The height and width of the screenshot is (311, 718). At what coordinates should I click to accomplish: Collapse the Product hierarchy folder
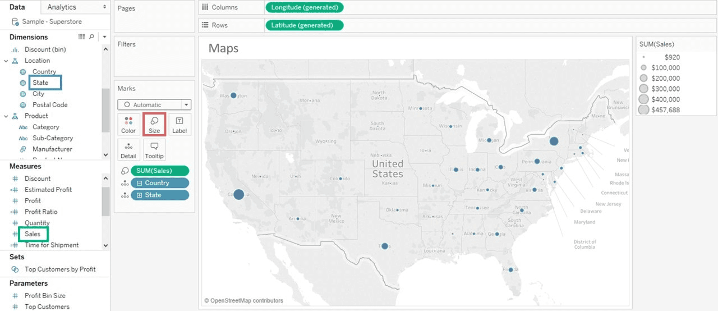click(6, 116)
